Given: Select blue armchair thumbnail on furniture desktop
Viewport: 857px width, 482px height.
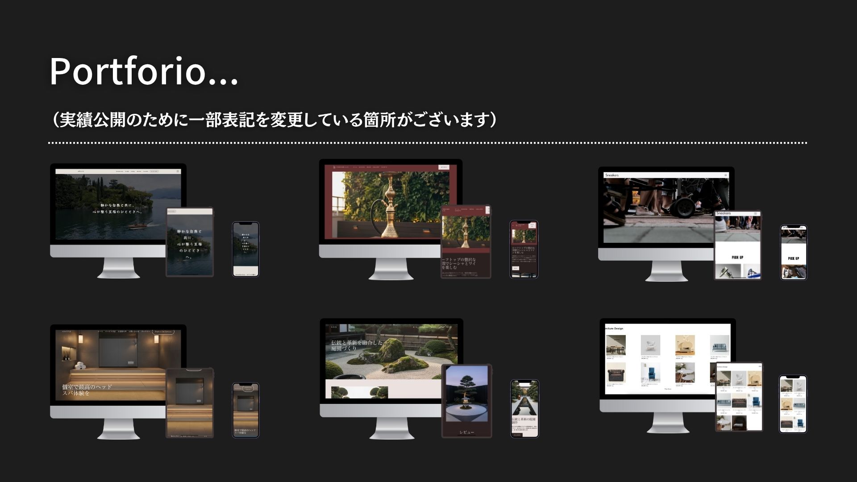Looking at the screenshot, I should click(x=650, y=372).
